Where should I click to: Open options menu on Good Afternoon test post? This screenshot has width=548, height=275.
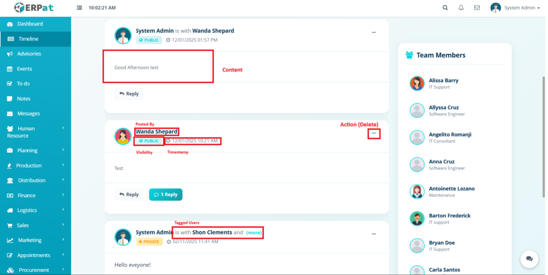[374, 33]
